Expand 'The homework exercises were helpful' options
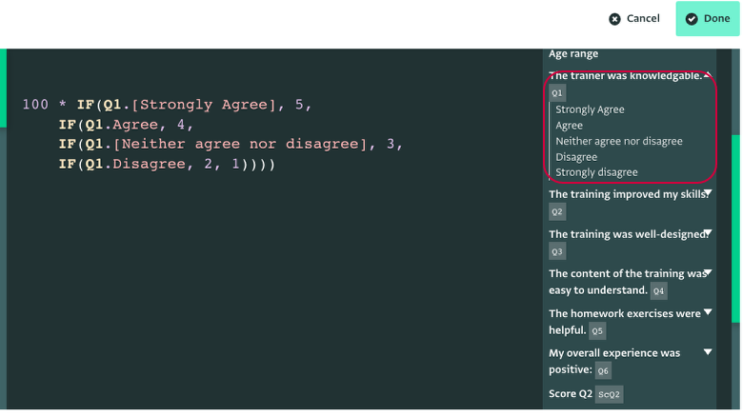The width and height of the screenshot is (743, 417). tap(708, 312)
